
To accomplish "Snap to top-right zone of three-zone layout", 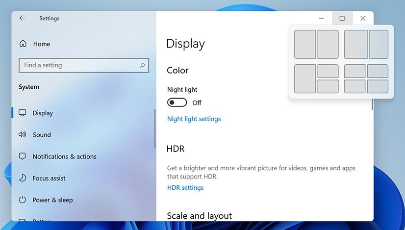I will click(328, 71).
